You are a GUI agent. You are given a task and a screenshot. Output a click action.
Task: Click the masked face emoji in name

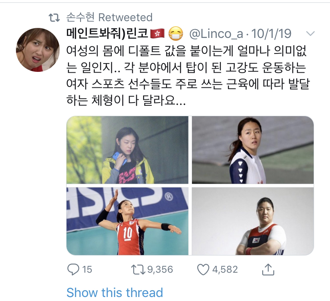tap(176, 34)
